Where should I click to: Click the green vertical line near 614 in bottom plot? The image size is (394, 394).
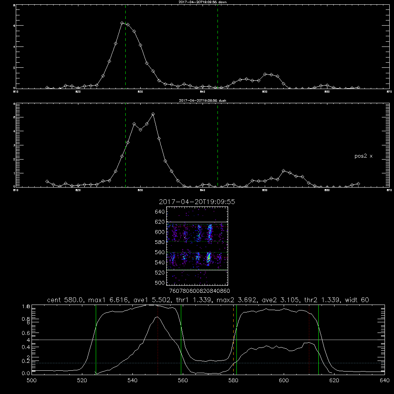318,340
